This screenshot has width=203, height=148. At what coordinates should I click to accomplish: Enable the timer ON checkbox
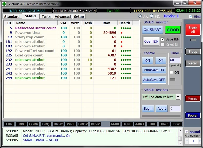coord(171,72)
